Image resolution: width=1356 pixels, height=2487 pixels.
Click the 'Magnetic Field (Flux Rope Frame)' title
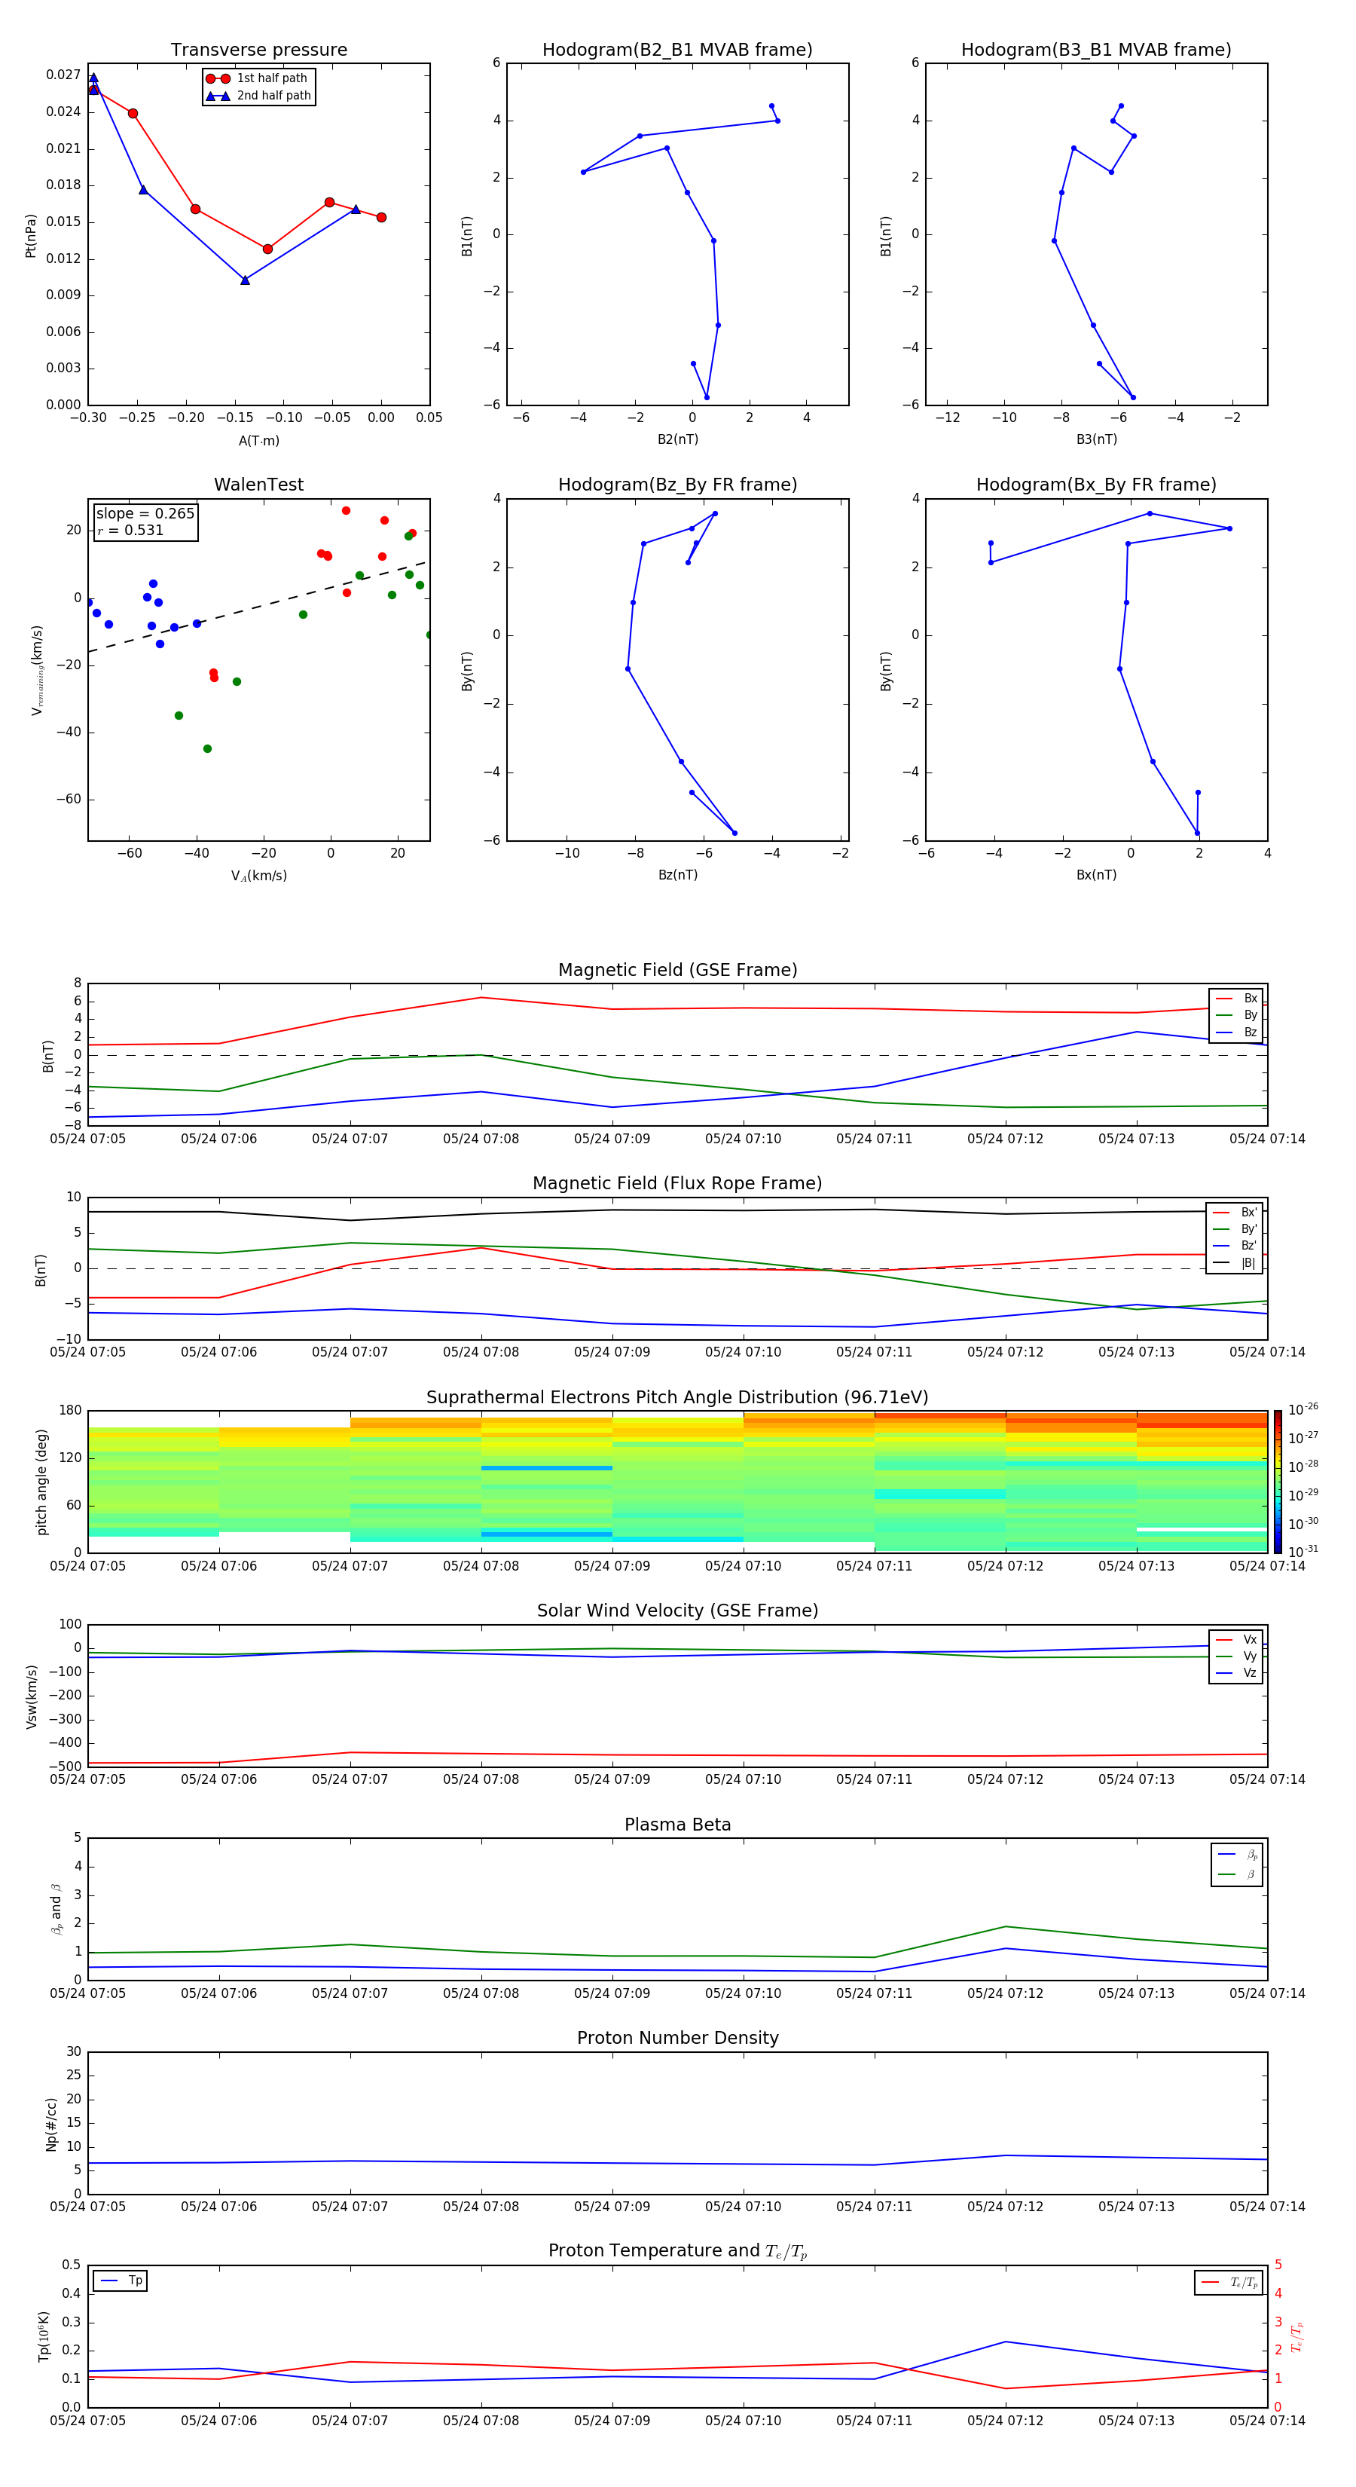pos(677,1184)
